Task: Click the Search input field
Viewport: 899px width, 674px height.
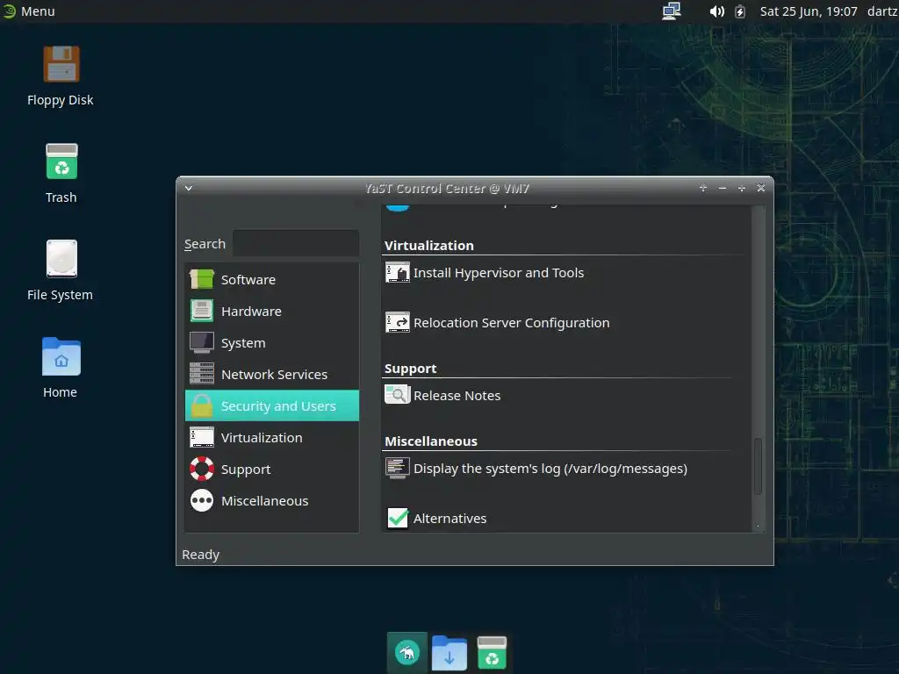Action: pyautogui.click(x=296, y=244)
